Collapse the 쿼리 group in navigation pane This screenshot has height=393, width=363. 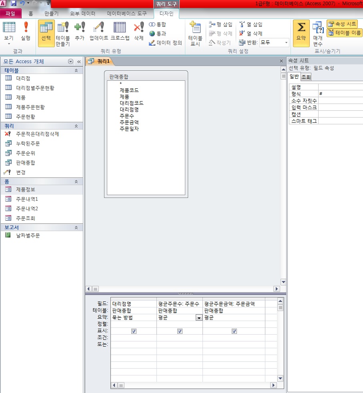click(x=76, y=126)
